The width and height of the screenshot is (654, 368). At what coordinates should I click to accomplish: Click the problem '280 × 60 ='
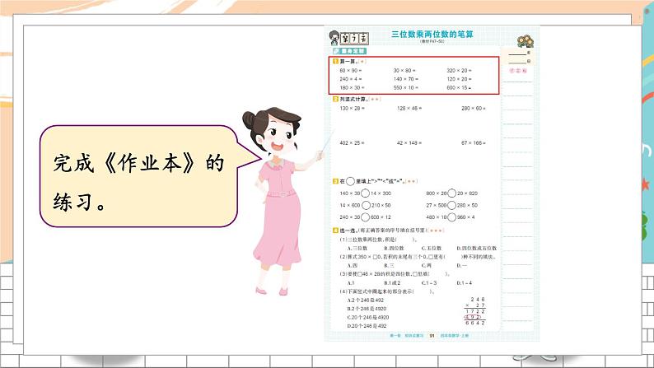(473, 108)
